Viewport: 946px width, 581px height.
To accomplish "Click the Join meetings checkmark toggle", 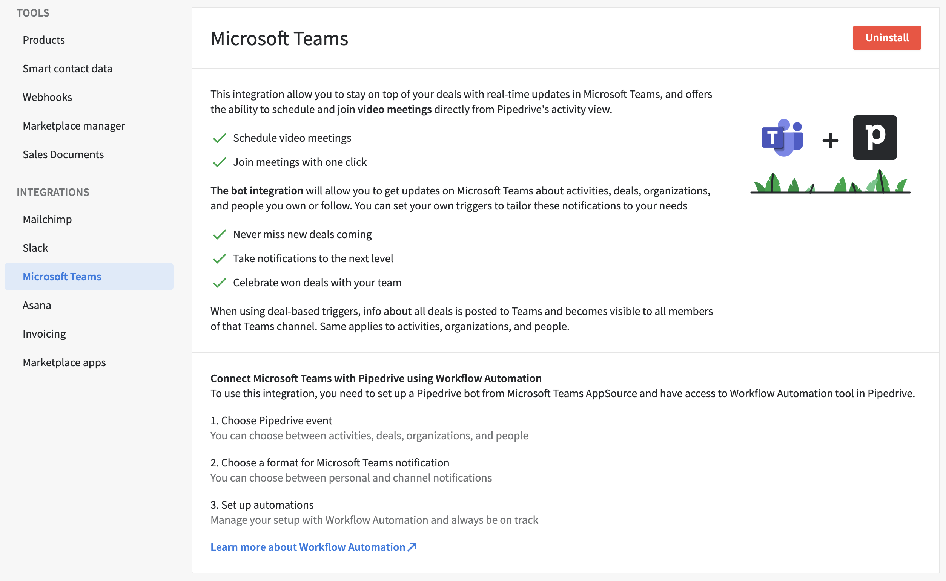I will (219, 161).
